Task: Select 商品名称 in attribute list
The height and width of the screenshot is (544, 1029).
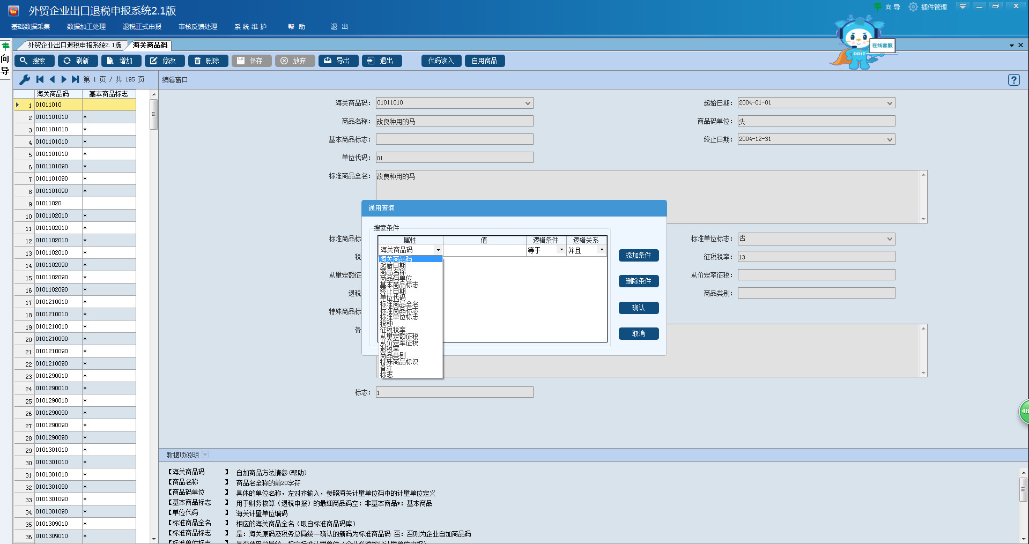Action: pyautogui.click(x=393, y=272)
